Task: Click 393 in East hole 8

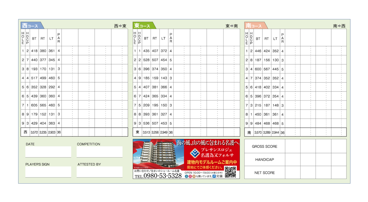Action: pyautogui.click(x=146, y=114)
